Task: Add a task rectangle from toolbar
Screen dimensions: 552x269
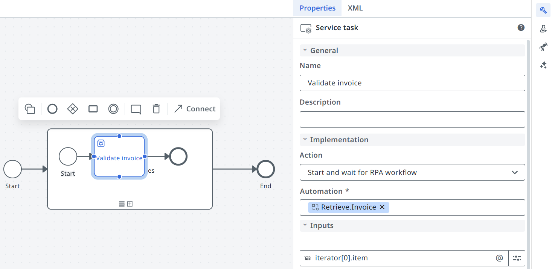Action: tap(93, 109)
